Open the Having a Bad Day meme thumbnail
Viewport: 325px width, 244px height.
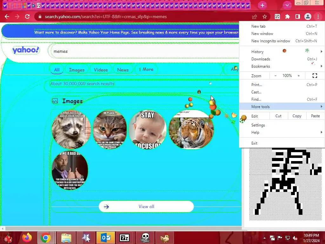pos(70,170)
